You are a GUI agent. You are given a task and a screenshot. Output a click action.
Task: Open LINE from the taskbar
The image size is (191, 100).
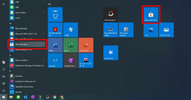[18, 97]
